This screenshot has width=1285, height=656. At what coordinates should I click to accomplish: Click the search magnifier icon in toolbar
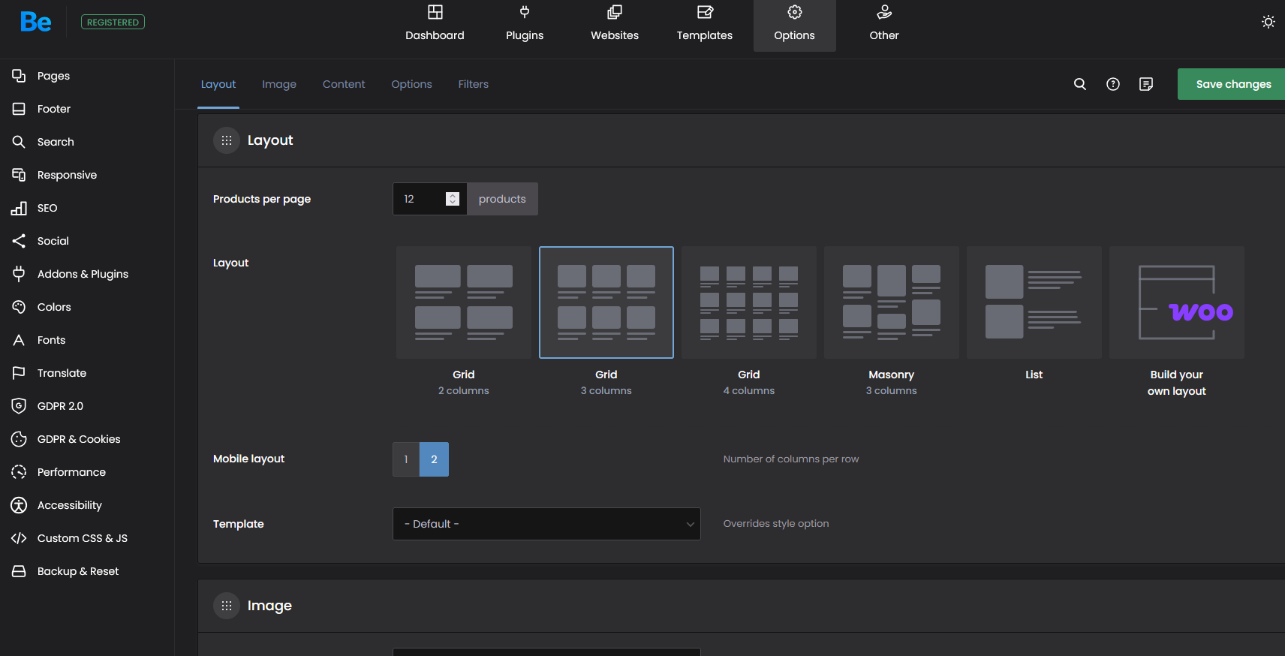pos(1080,84)
